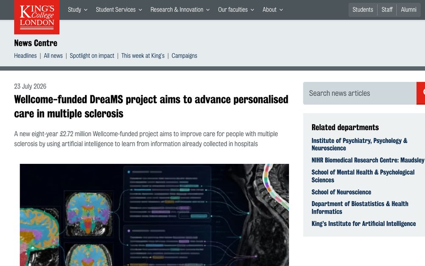Open This week at King's section
Screen dimensions: 425x266
[x=143, y=56]
